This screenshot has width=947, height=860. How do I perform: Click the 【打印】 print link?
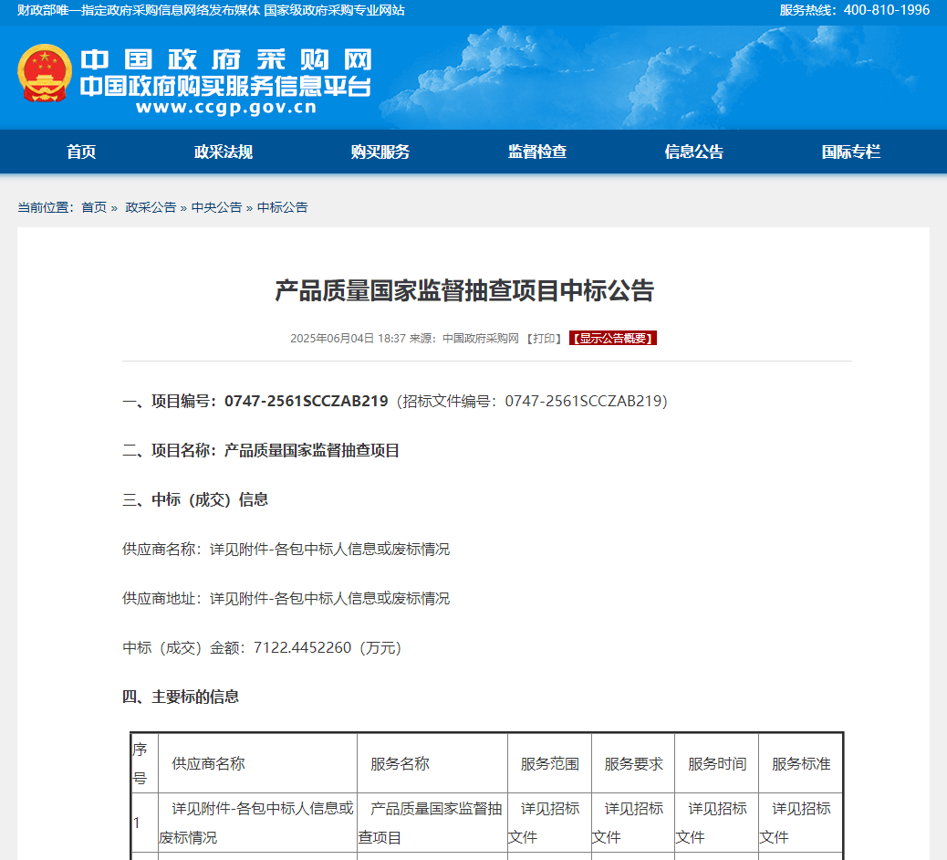(x=544, y=339)
